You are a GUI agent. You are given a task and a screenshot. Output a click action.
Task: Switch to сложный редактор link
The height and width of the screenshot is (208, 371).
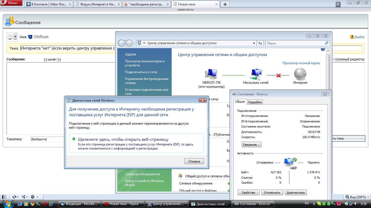click(350, 59)
